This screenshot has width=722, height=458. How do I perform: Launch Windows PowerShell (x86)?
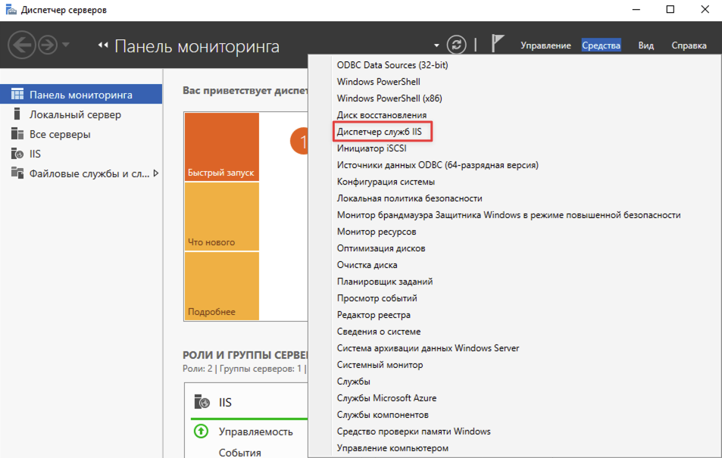[x=389, y=98]
